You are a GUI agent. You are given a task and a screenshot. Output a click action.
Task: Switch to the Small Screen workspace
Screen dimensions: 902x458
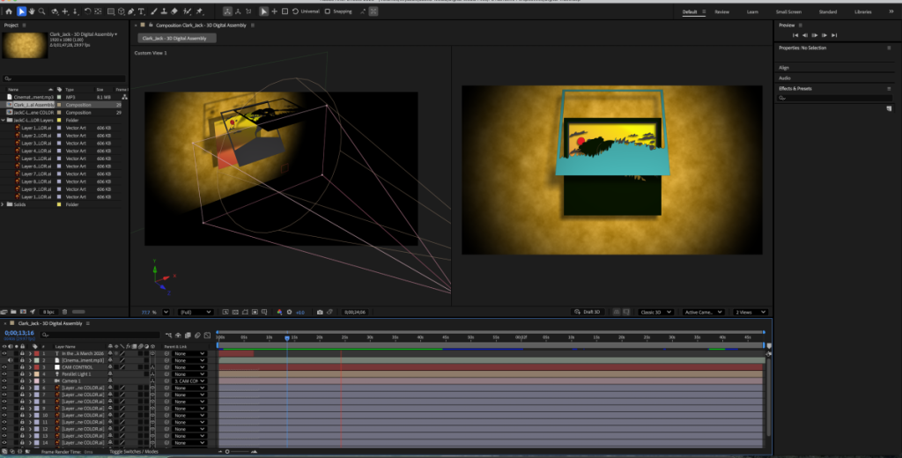pos(788,11)
